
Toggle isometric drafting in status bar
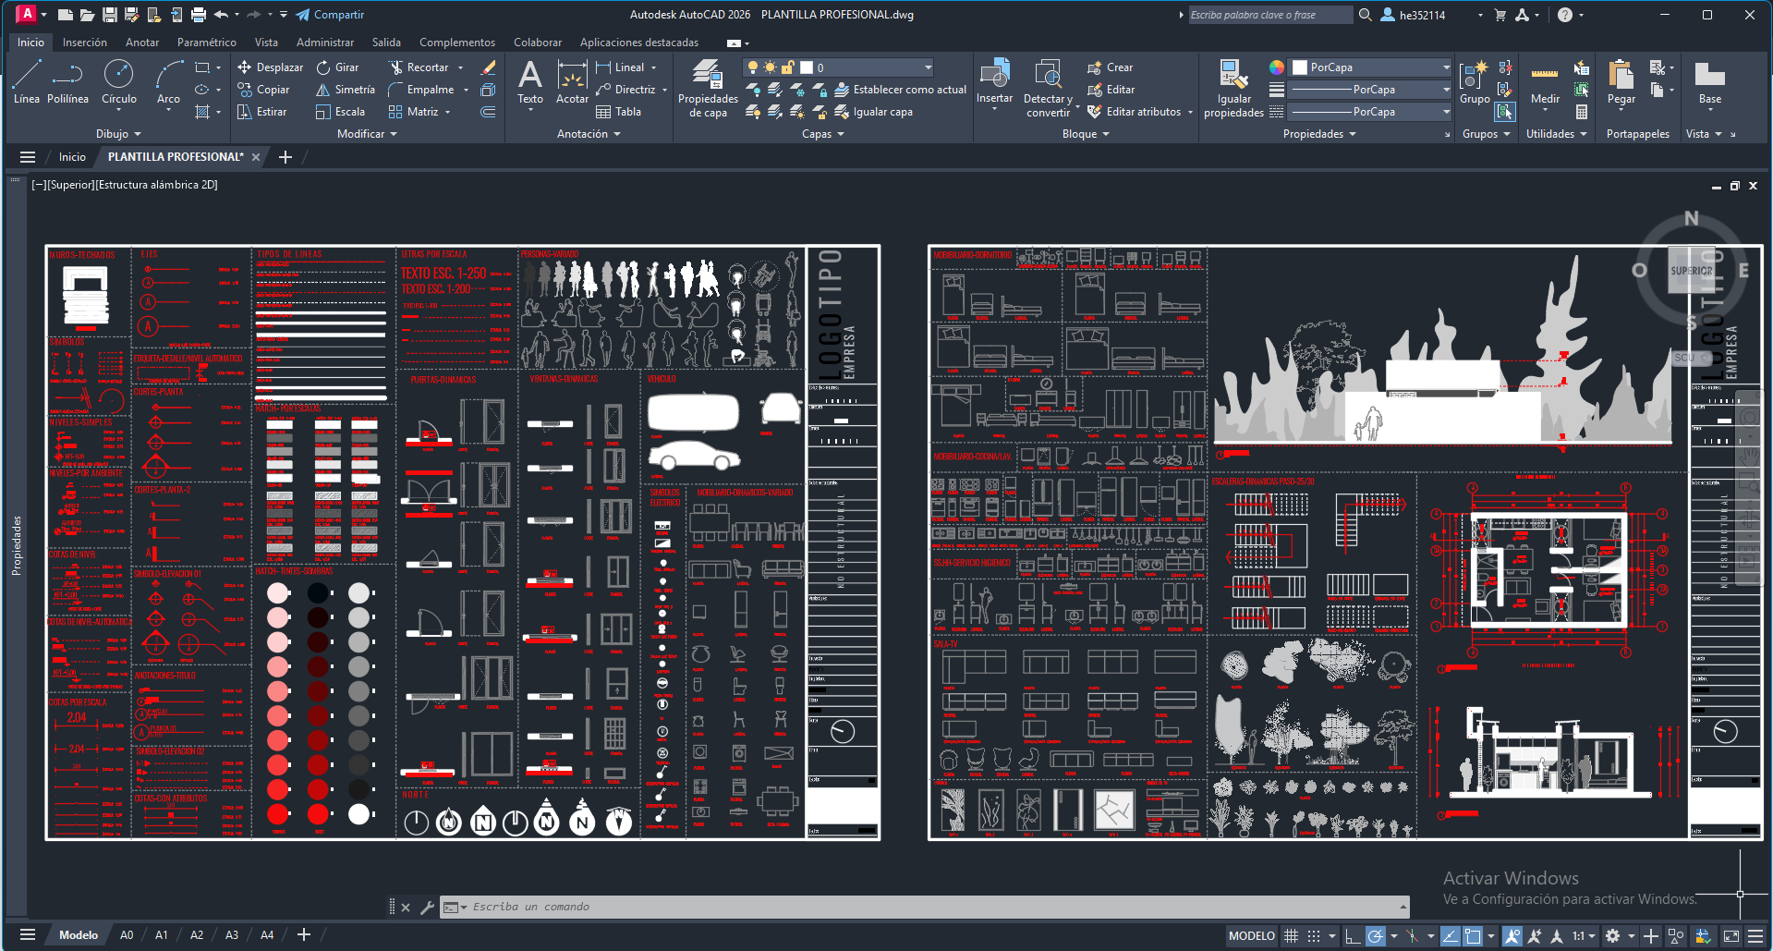pos(1412,936)
